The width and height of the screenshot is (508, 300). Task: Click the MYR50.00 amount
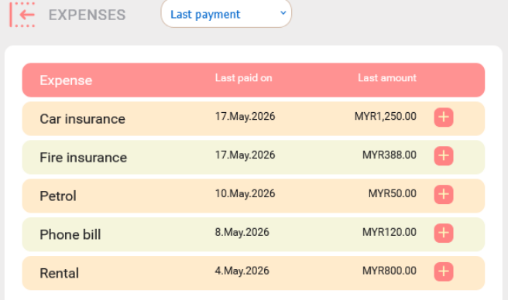(x=393, y=193)
